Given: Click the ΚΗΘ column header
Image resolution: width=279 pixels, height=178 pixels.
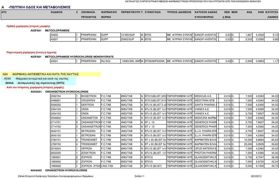Looking at the screenshot, I should (x=261, y=12).
